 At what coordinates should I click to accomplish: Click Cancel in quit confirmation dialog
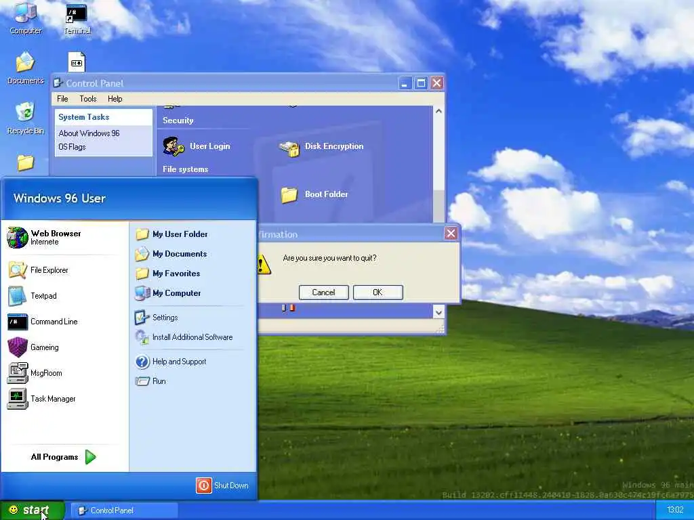[x=323, y=292]
